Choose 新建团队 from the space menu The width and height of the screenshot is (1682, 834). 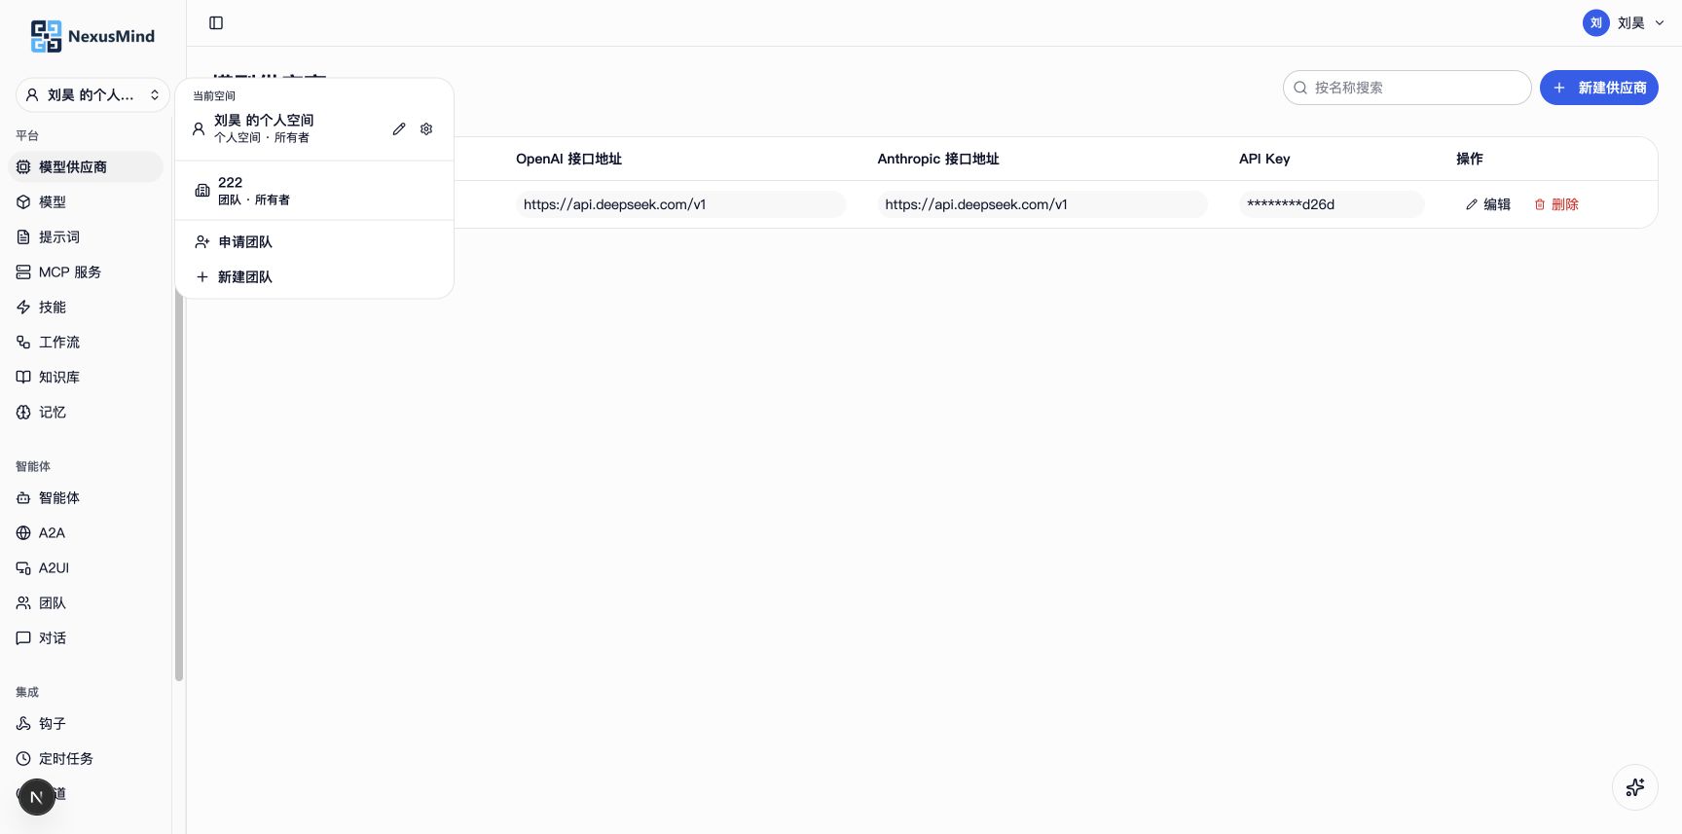(314, 276)
